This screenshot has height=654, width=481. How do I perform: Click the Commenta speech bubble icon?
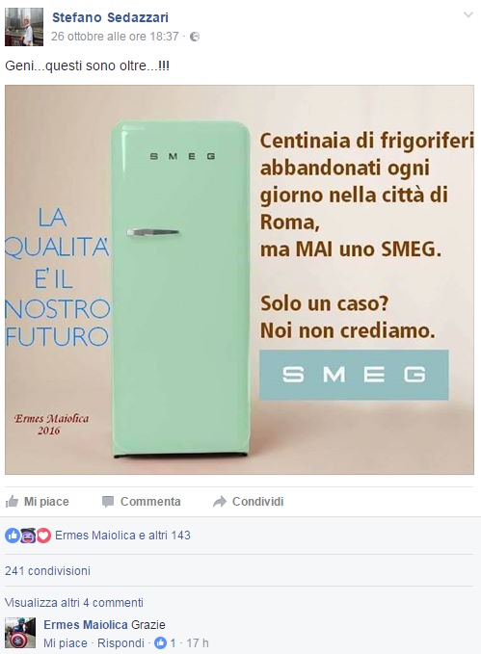click(x=108, y=502)
